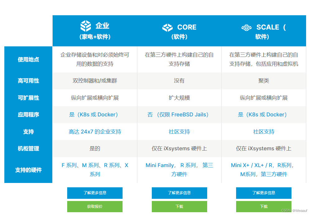
Task: Open 社区支持 link in CORE column
Action: click(179, 132)
